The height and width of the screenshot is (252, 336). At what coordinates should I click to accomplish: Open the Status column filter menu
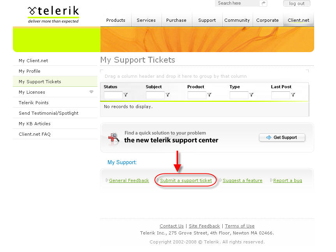[x=126, y=95]
